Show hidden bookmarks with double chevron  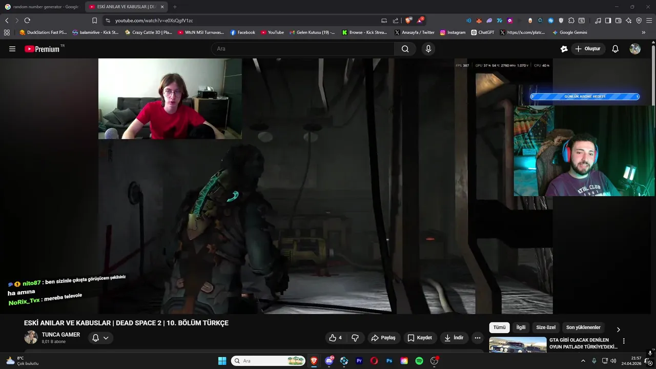[x=644, y=32]
